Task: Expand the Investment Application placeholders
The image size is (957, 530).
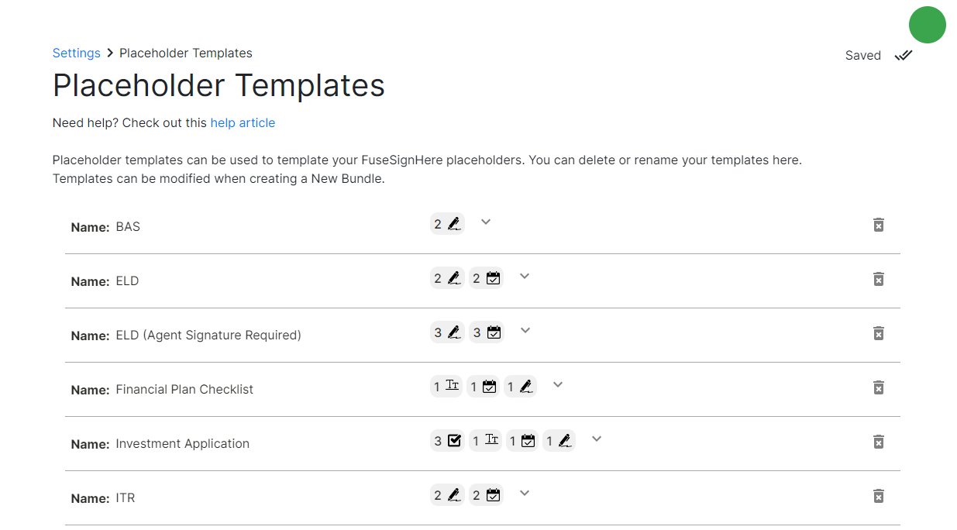Action: pos(597,439)
